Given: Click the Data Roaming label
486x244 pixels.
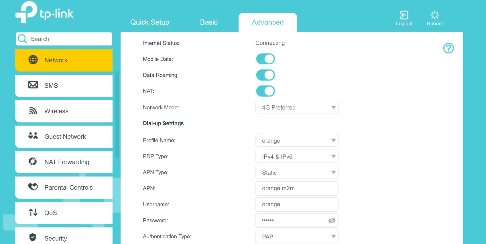Looking at the screenshot, I should [x=161, y=75].
